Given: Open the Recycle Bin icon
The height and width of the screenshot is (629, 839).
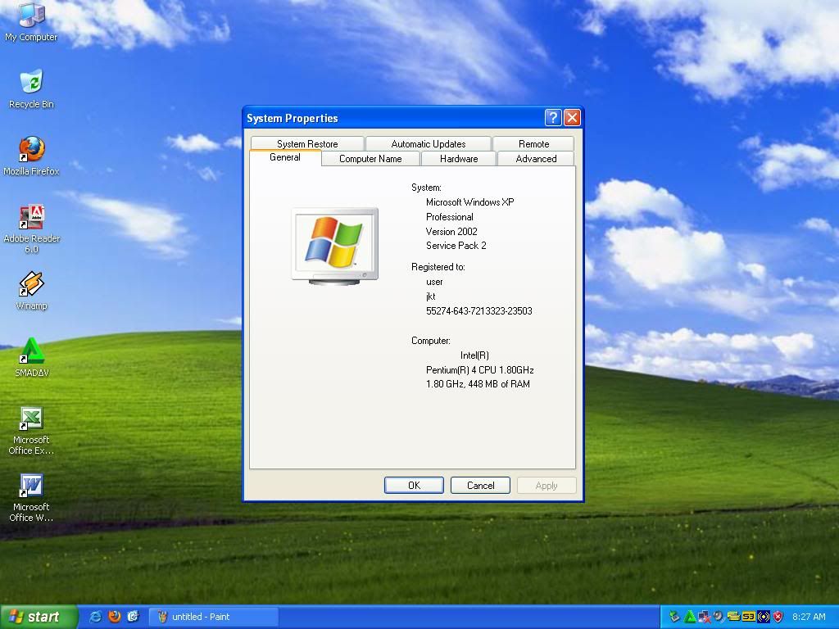Looking at the screenshot, I should coord(31,88).
